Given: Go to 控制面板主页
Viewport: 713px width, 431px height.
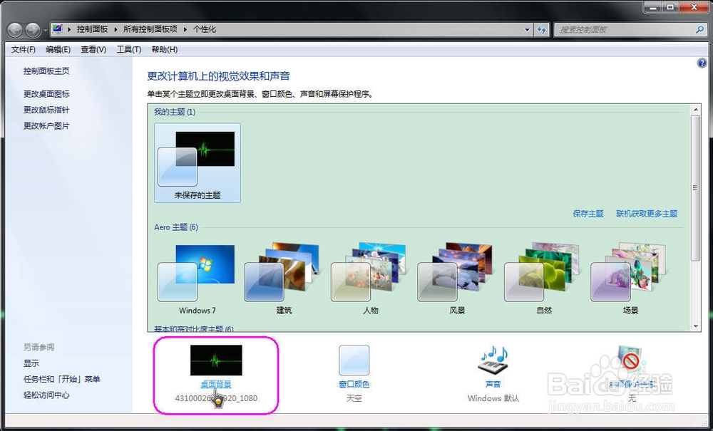Looking at the screenshot, I should (x=46, y=71).
